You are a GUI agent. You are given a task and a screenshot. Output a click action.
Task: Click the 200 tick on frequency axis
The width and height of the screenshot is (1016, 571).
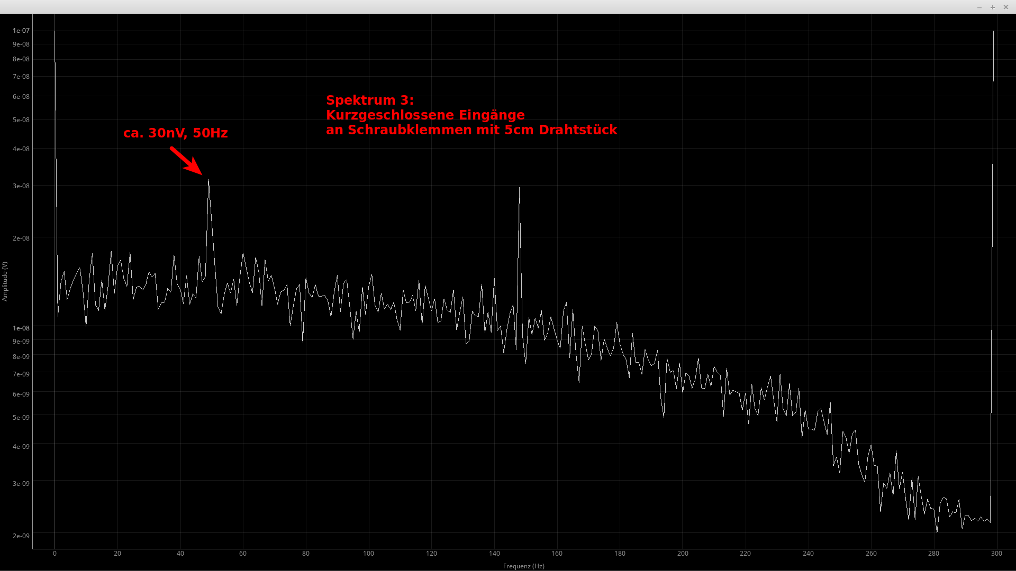point(683,553)
